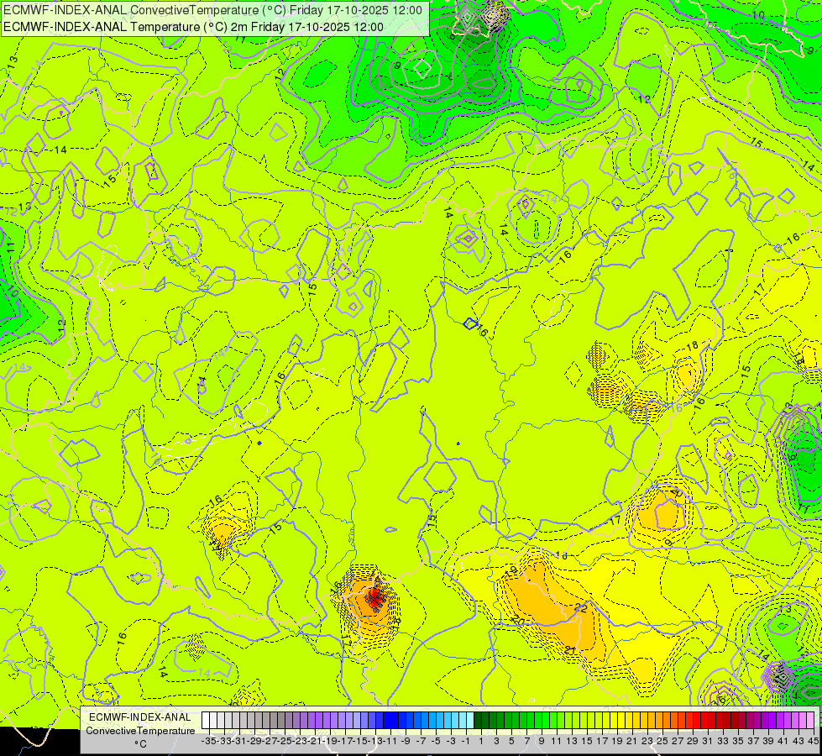822x756 pixels.
Task: Click the -35 legend scale value
Action: [209, 741]
